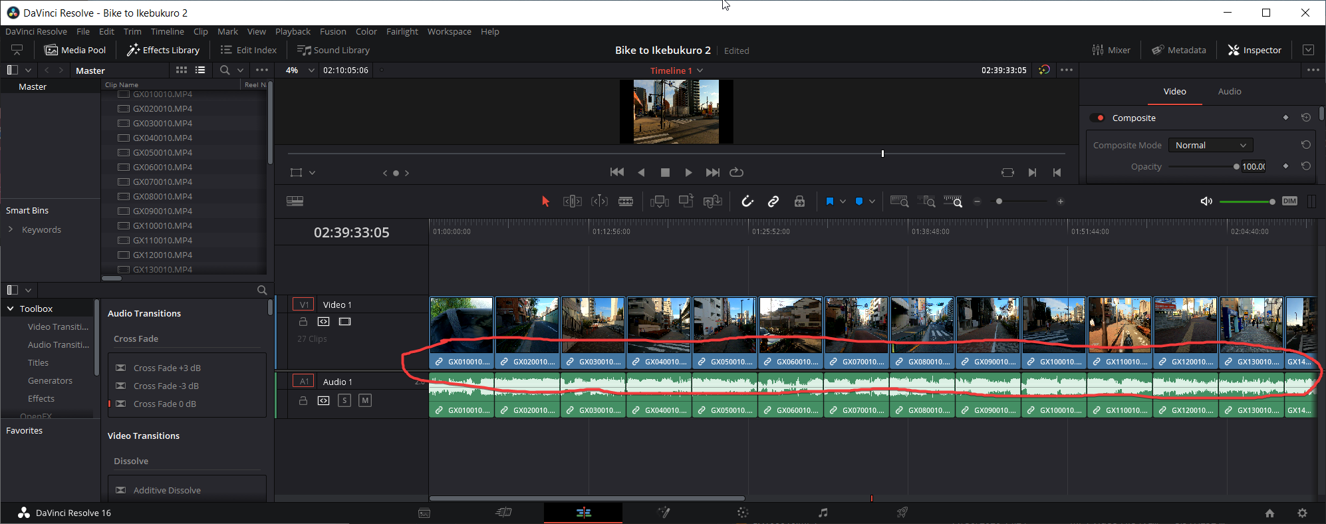Toggle Composite section enable switch
This screenshot has width=1326, height=524.
[x=1097, y=118]
